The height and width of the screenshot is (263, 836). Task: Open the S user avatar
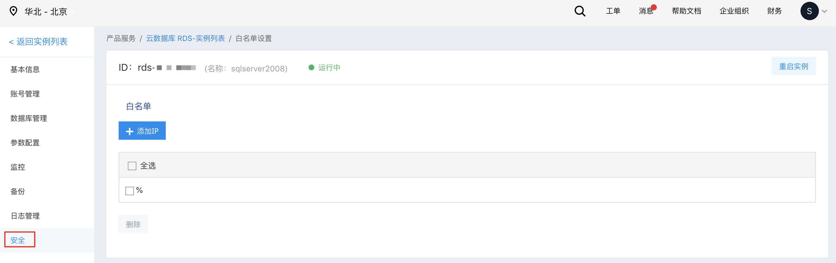pos(809,11)
